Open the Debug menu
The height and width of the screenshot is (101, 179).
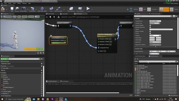click(x=19, y=3)
